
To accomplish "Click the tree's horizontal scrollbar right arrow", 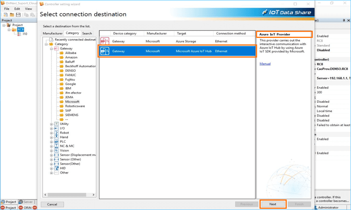I will (93, 195).
